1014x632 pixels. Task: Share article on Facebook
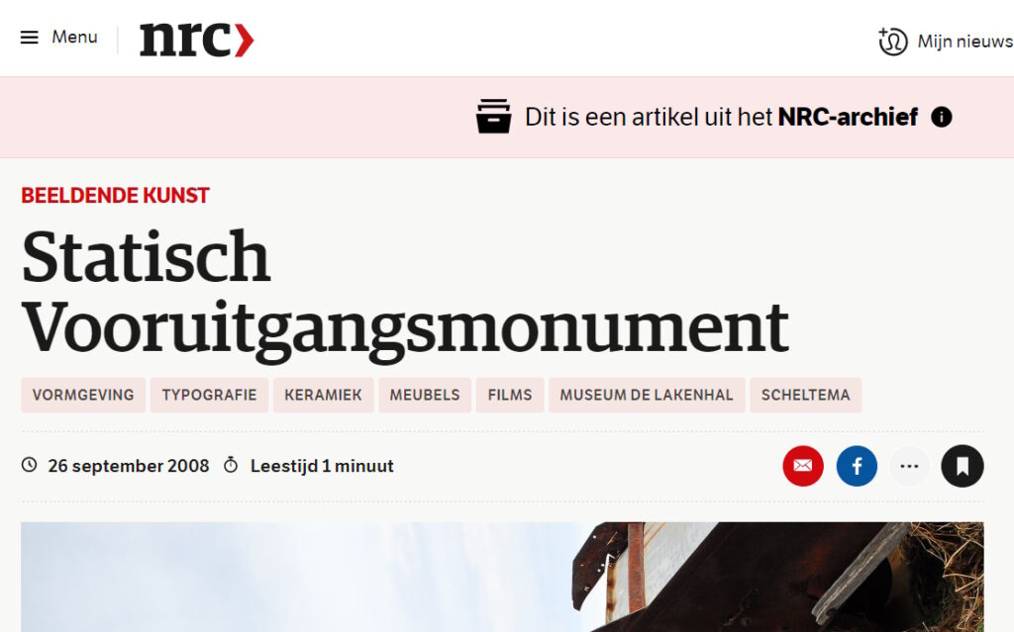click(857, 466)
